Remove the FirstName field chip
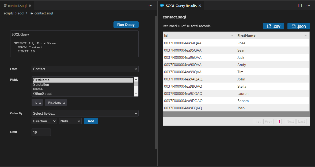 64,103
